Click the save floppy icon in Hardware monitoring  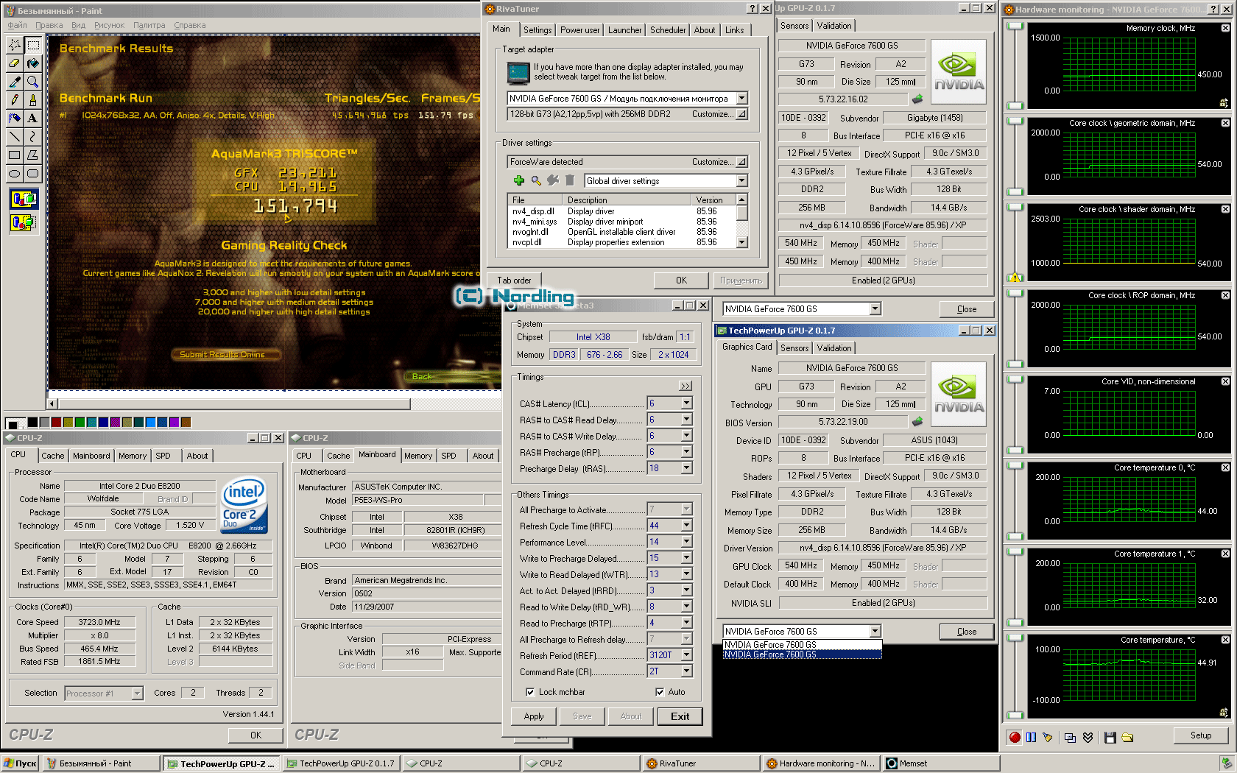tap(1110, 737)
